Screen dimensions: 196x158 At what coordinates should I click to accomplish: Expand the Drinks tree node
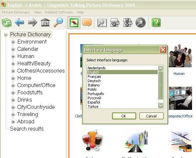coord(13,100)
